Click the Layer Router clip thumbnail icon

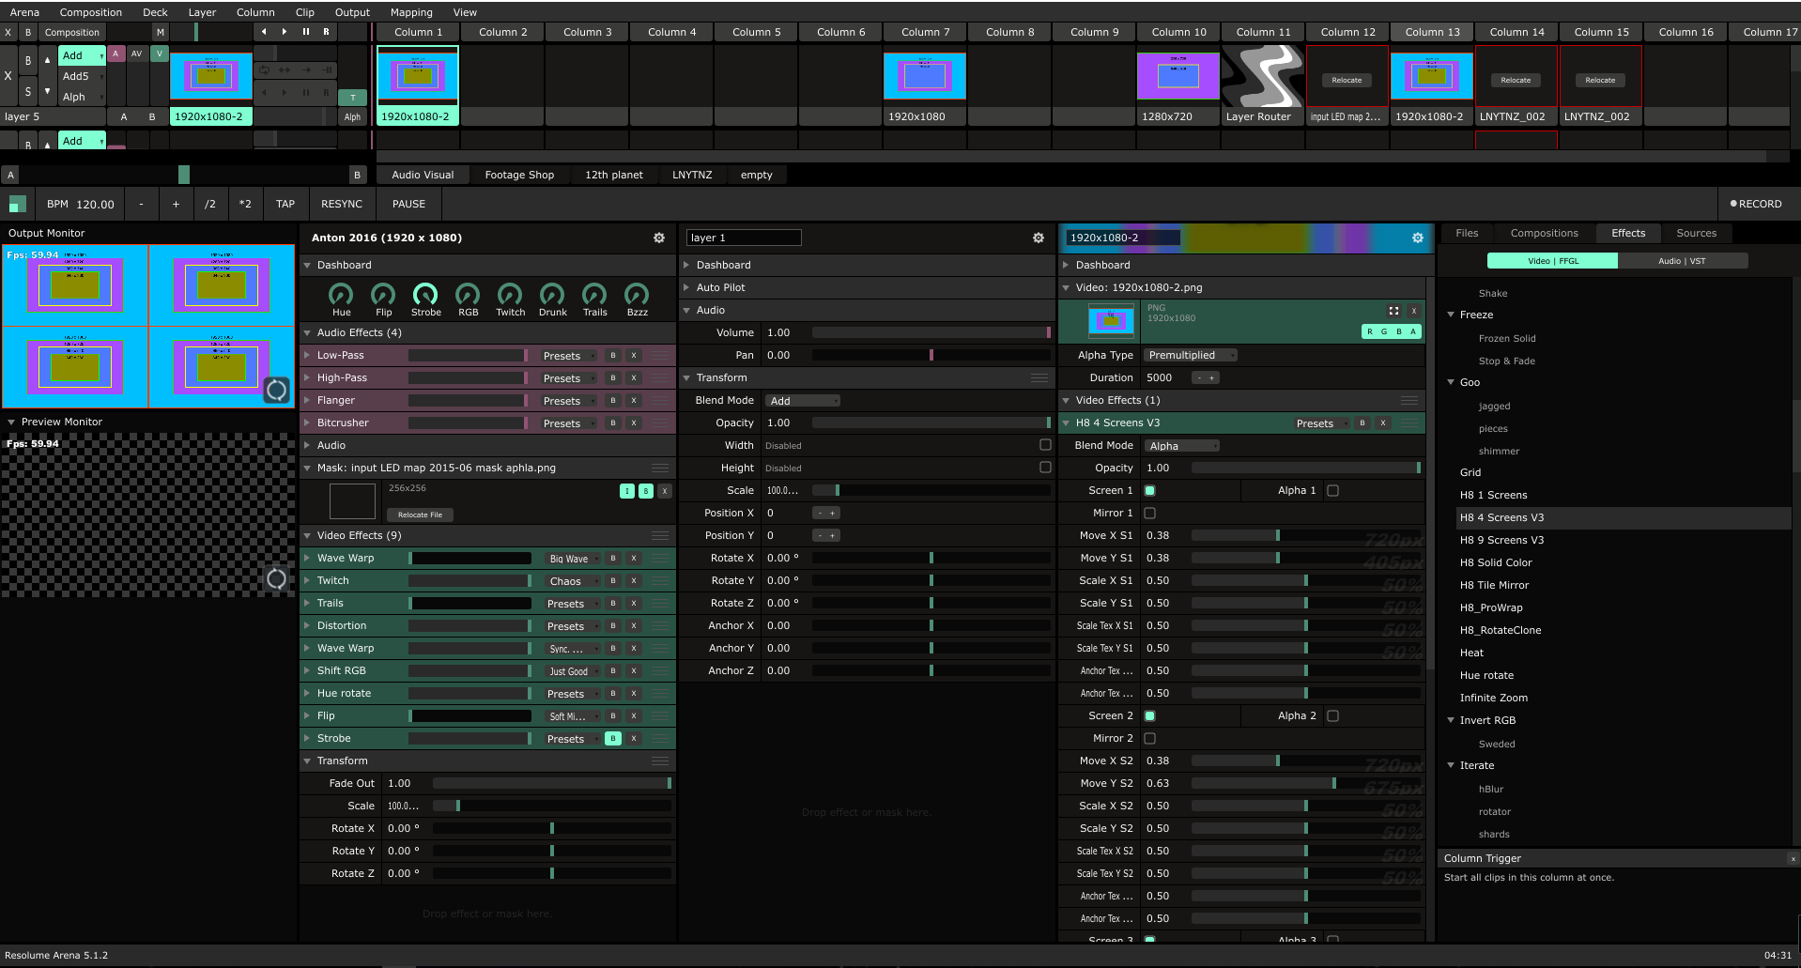(x=1263, y=77)
